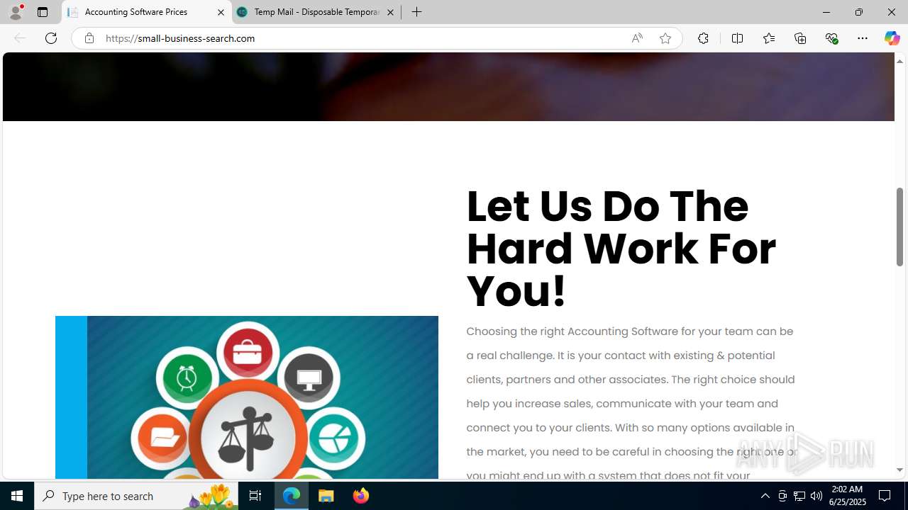Click the scrollbar up arrow

point(899,61)
